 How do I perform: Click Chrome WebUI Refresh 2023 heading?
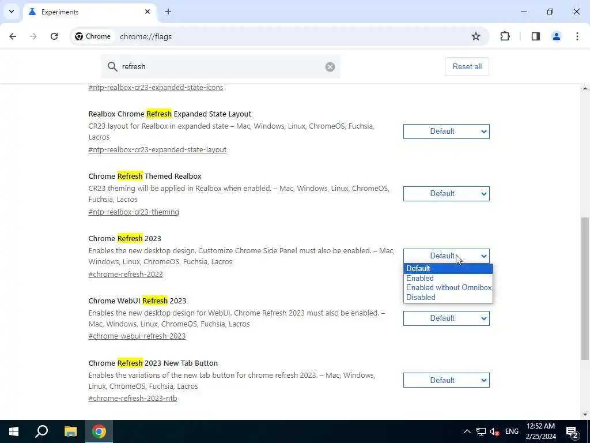coord(137,301)
